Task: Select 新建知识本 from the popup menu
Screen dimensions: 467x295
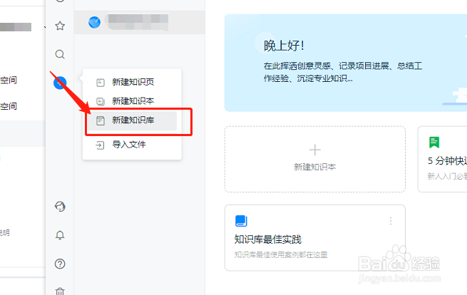Action: tap(133, 101)
